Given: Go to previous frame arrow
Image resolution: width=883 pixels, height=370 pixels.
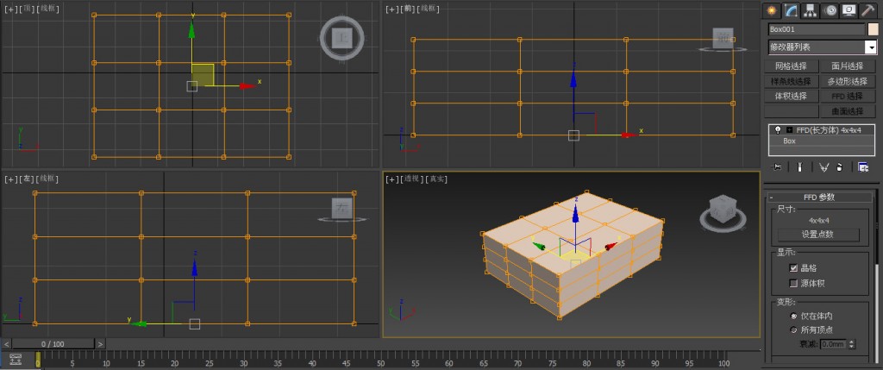Looking at the screenshot, I should pos(6,343).
